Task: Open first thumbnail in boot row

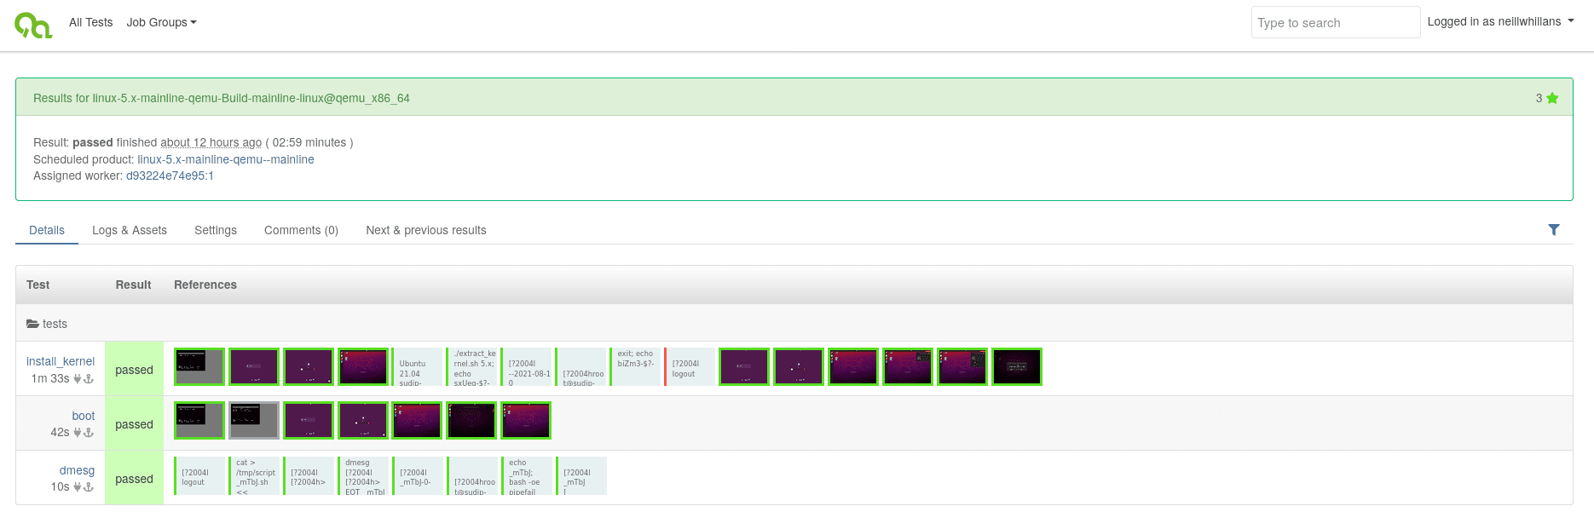Action: 199,420
